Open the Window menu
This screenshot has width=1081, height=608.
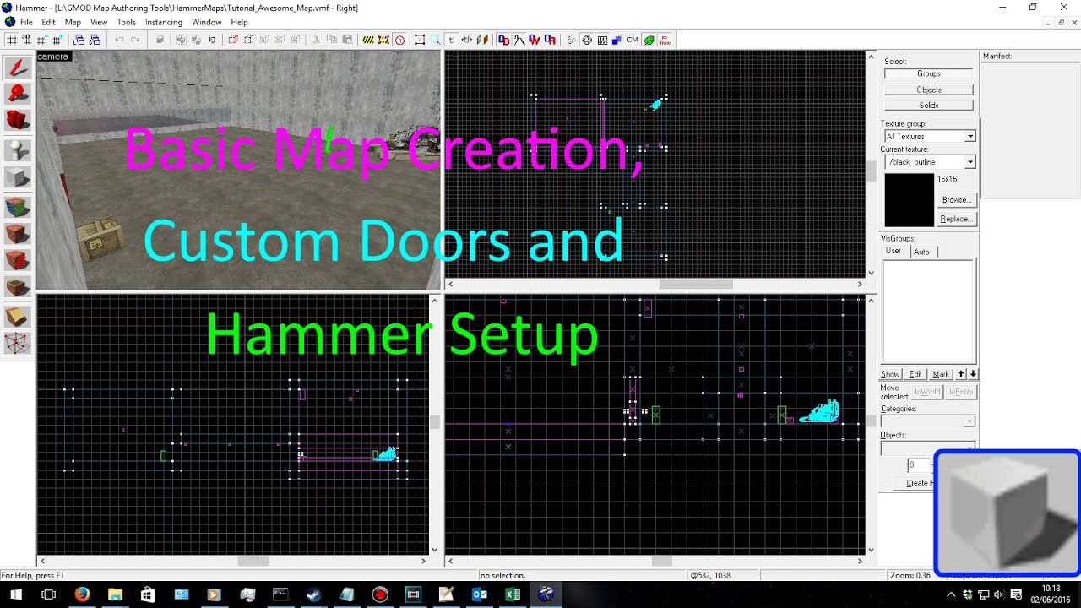click(x=207, y=22)
